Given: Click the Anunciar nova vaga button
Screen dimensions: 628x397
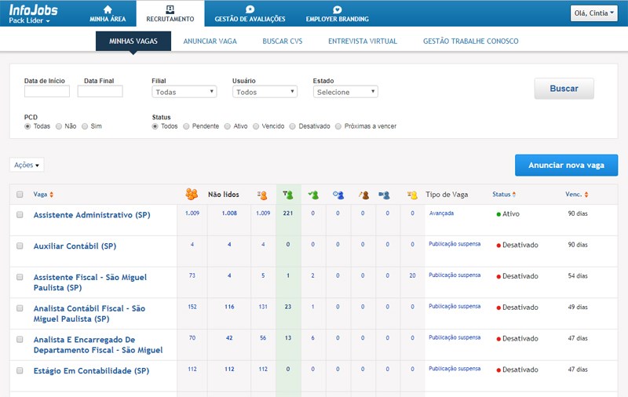Looking at the screenshot, I should [x=566, y=166].
